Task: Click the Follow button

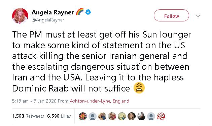Action: pos(171,16)
